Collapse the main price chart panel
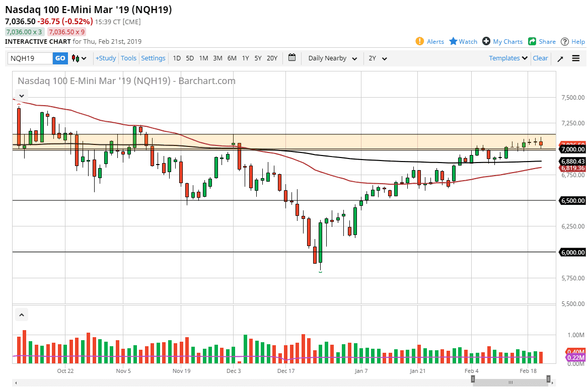The height and width of the screenshot is (389, 588). click(21, 96)
